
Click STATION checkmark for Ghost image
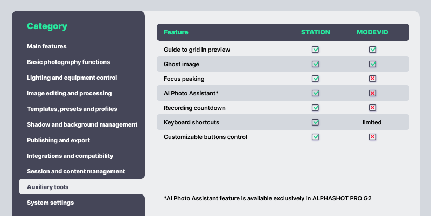[315, 64]
